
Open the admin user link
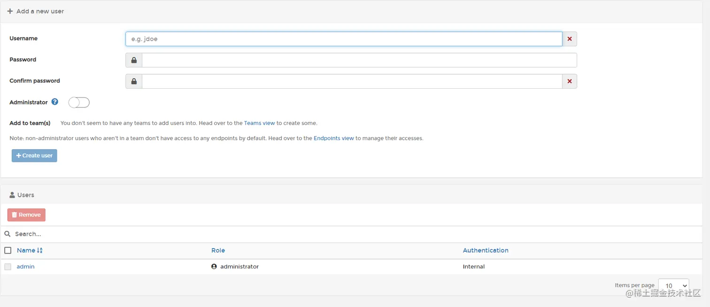click(25, 267)
